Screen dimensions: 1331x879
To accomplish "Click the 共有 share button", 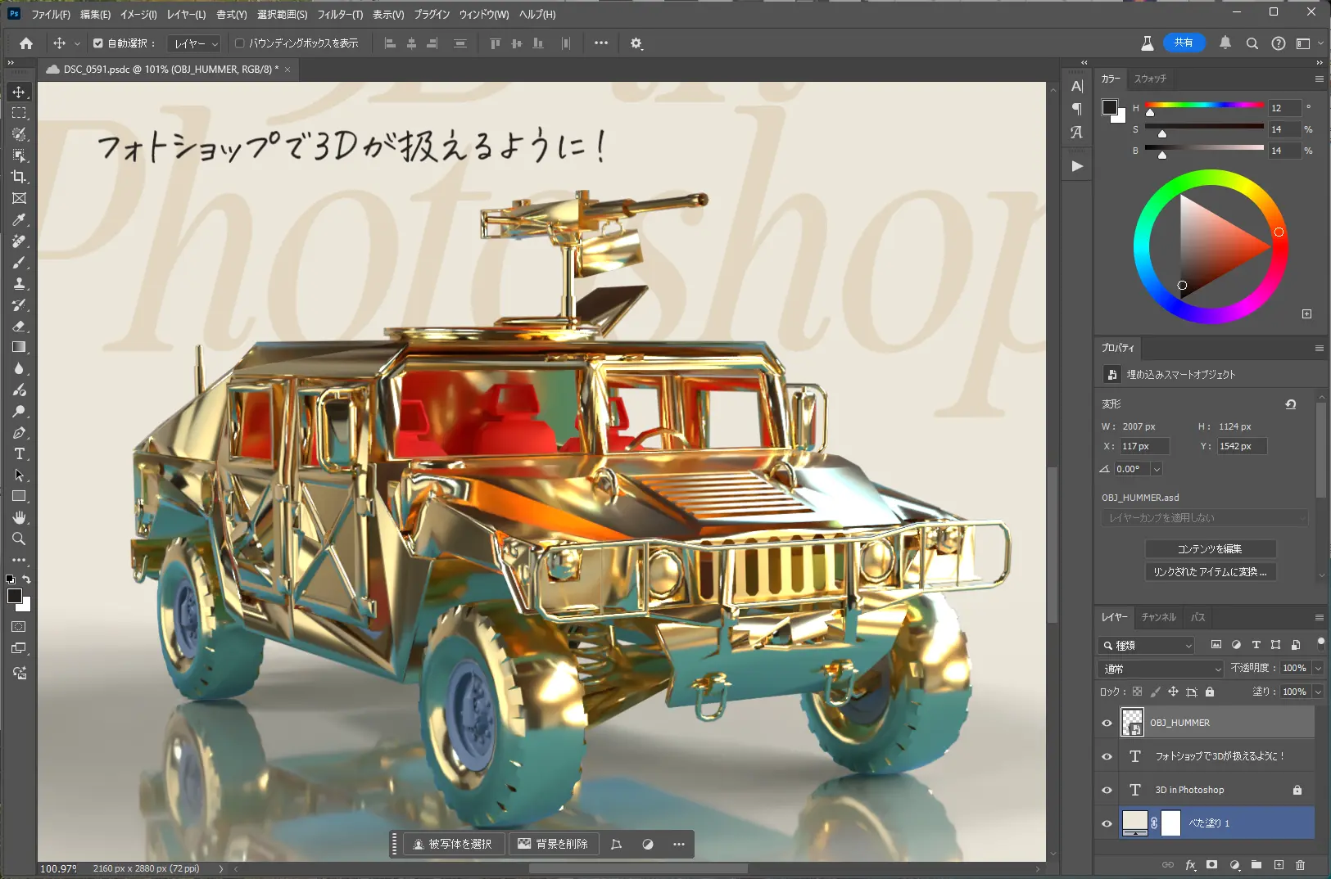I will click(x=1184, y=43).
